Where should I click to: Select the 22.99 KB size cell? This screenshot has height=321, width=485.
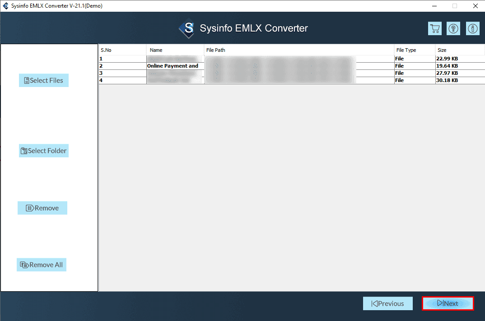pos(460,59)
